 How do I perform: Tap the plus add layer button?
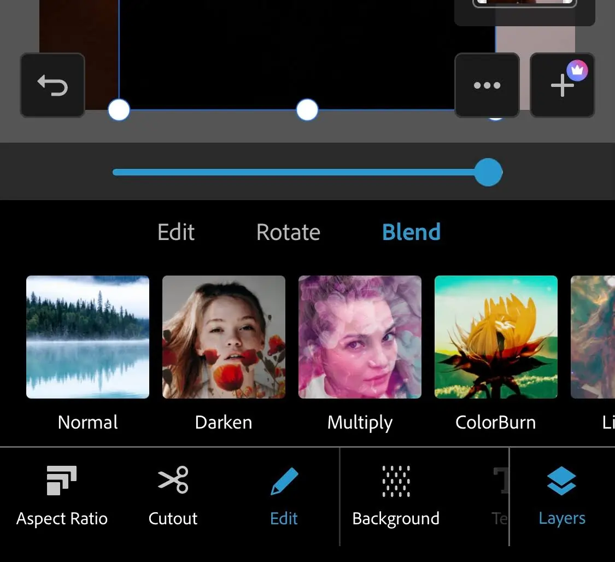[562, 85]
